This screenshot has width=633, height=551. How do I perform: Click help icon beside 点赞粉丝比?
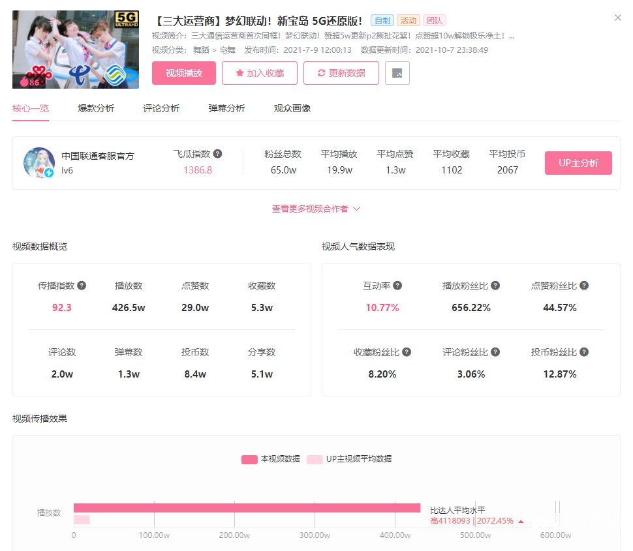(584, 286)
